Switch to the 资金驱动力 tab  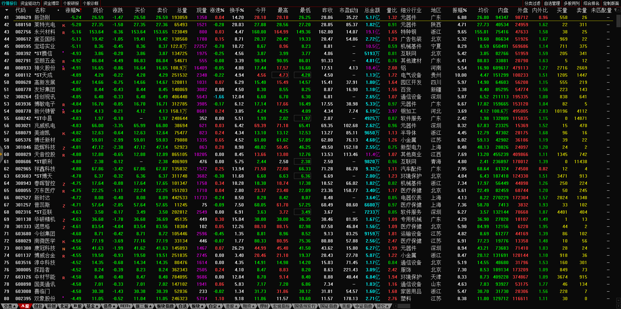tap(30, 3)
